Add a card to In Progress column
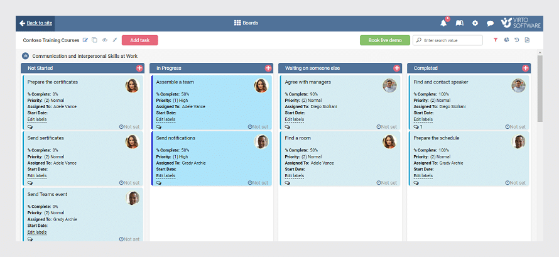Viewport: 559px width, 257px height. (268, 68)
